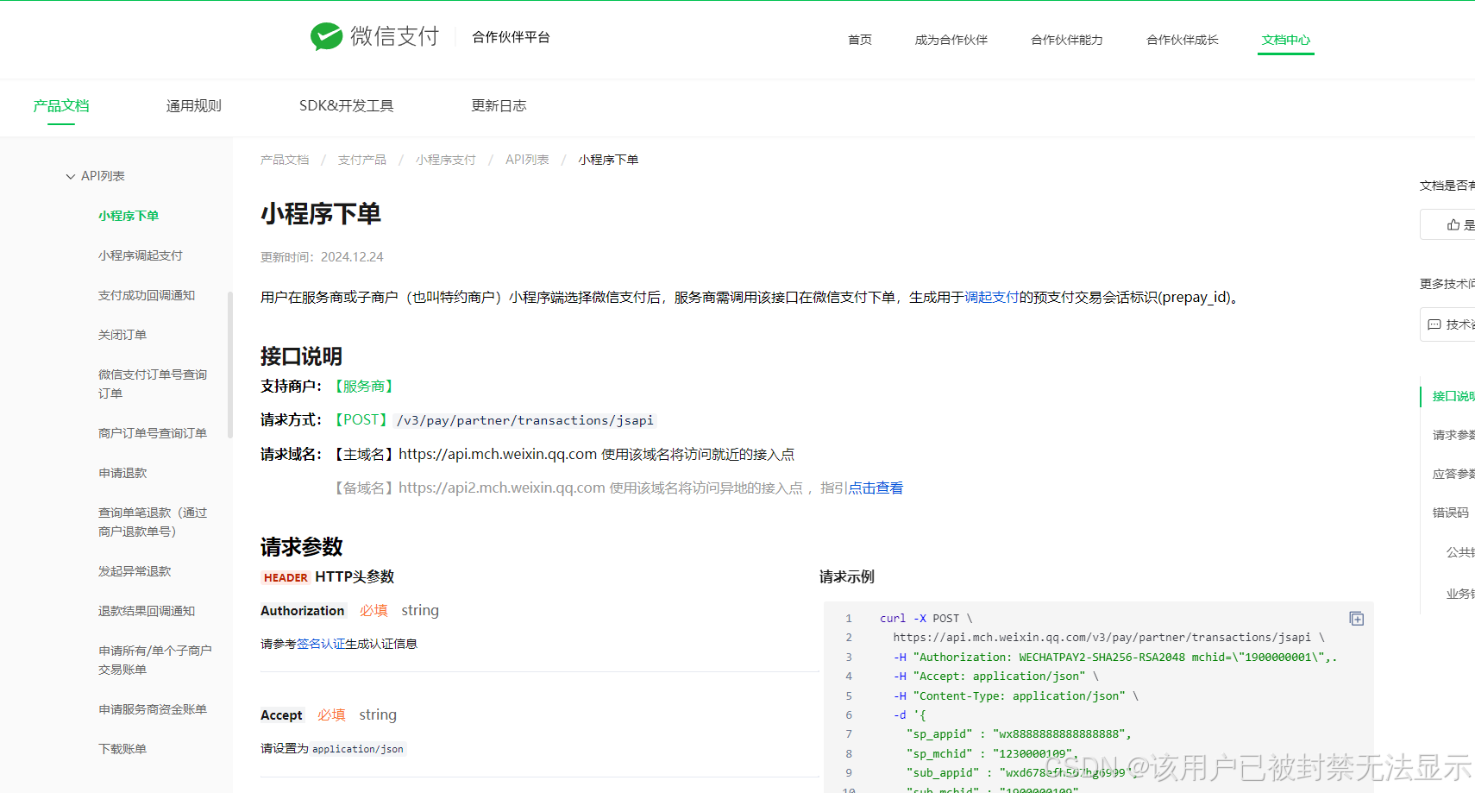
Task: Open 微信支付订单号查询订单 in the sidebar
Action: (153, 384)
